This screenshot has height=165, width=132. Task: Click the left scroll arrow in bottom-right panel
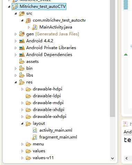point(126,158)
